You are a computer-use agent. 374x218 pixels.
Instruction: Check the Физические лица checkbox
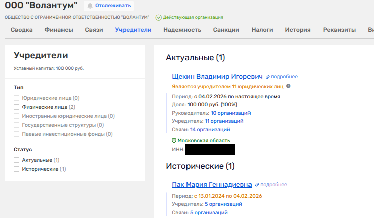point(17,107)
